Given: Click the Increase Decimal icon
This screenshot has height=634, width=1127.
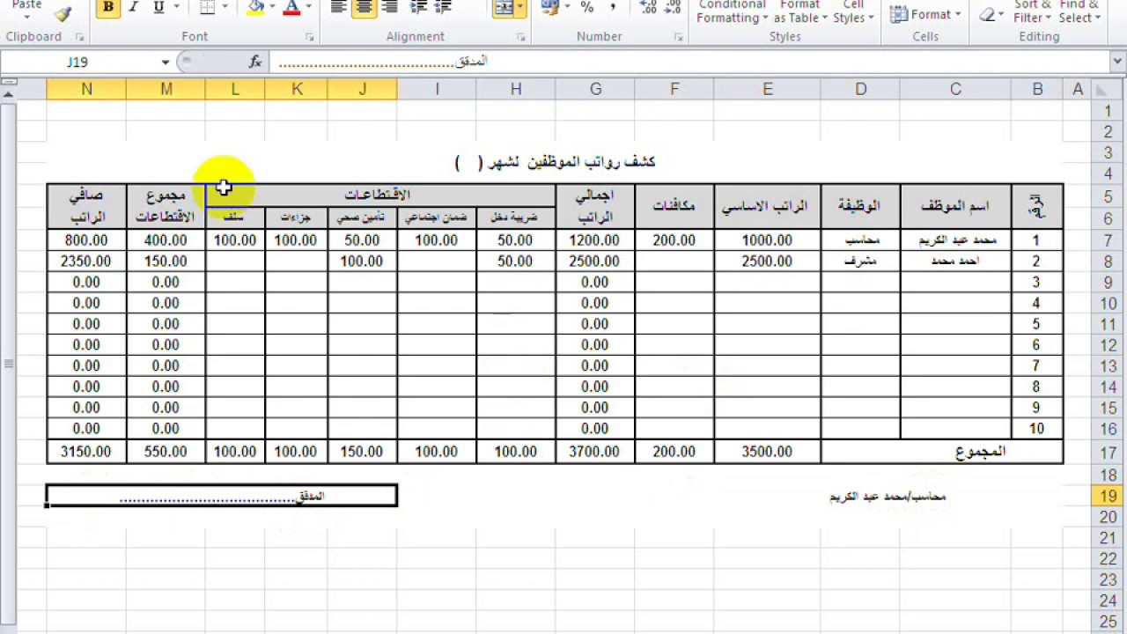Looking at the screenshot, I should 648,8.
